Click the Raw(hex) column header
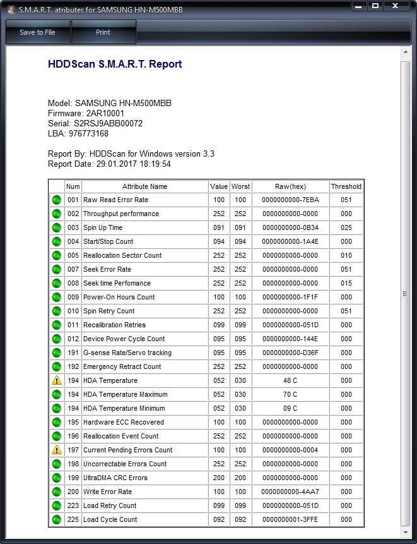This screenshot has height=544, width=417. 290,186
